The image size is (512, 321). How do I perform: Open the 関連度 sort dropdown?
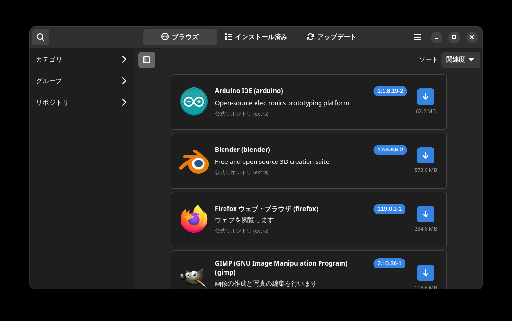tap(460, 60)
